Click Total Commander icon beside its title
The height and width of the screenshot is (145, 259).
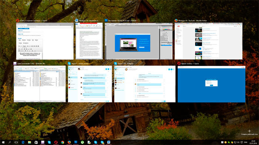pos(15,63)
